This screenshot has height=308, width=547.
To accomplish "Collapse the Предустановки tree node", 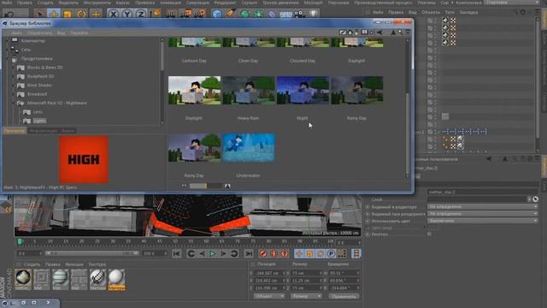I will (8, 59).
